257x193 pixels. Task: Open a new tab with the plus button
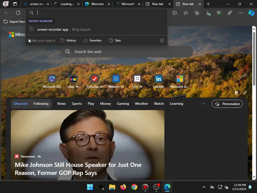[208, 4]
